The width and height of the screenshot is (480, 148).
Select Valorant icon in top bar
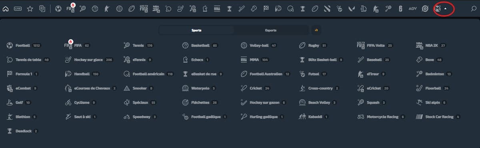click(x=352, y=8)
